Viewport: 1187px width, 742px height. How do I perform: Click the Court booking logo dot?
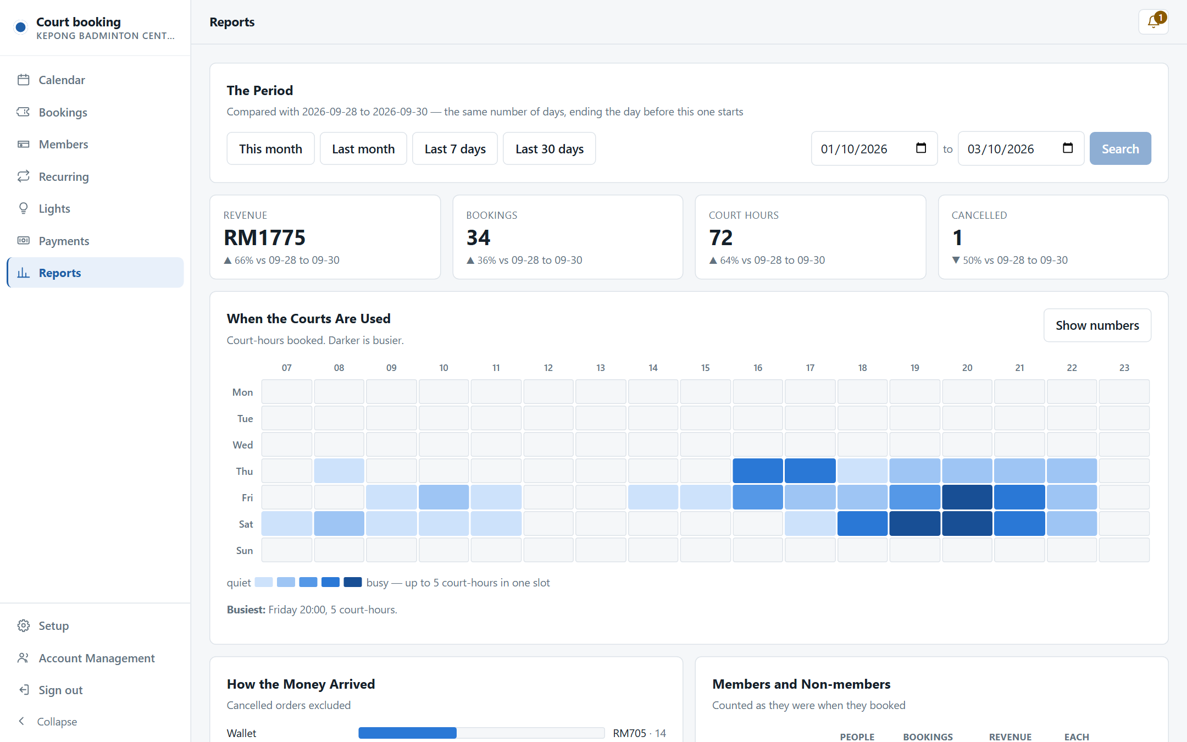click(21, 27)
